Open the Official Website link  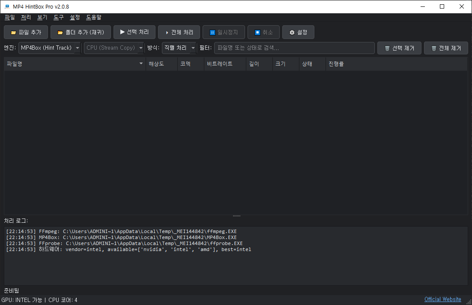[442, 299]
